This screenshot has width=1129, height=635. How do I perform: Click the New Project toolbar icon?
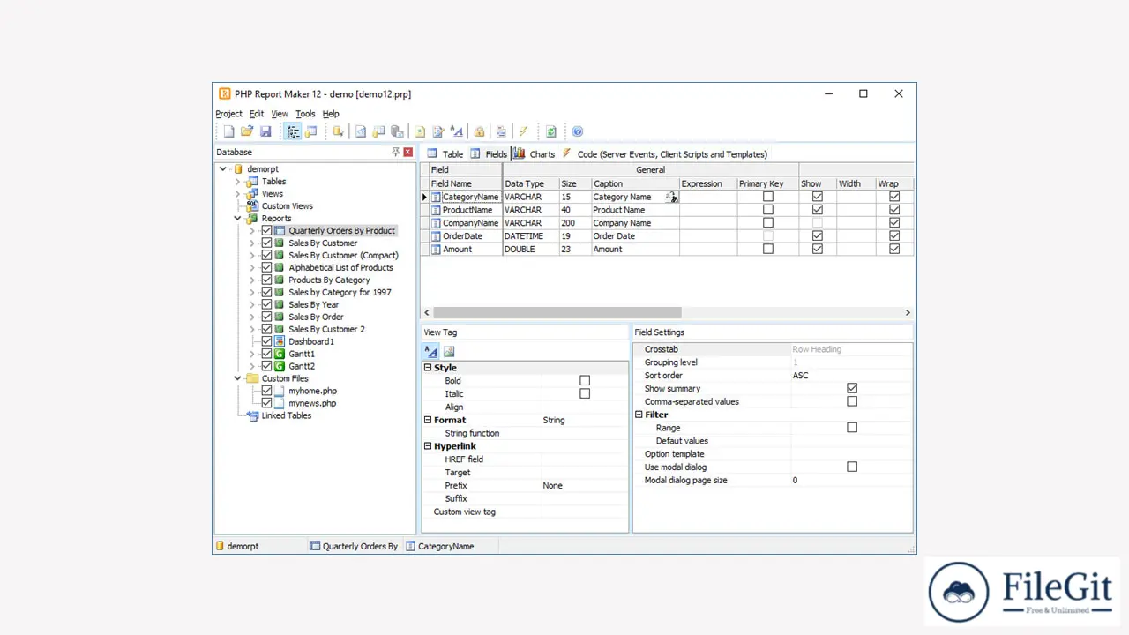228,131
